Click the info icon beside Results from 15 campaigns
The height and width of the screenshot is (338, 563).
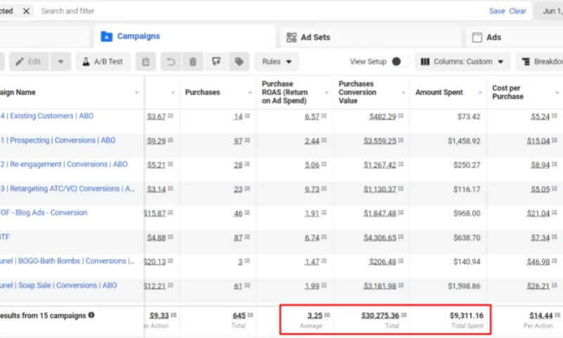point(91,315)
